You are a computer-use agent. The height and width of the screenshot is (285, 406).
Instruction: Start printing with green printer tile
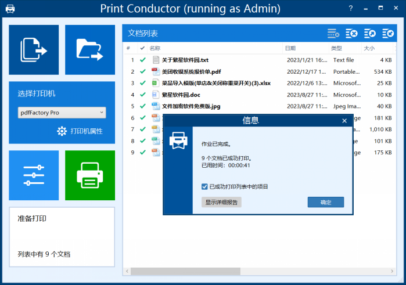[90, 175]
